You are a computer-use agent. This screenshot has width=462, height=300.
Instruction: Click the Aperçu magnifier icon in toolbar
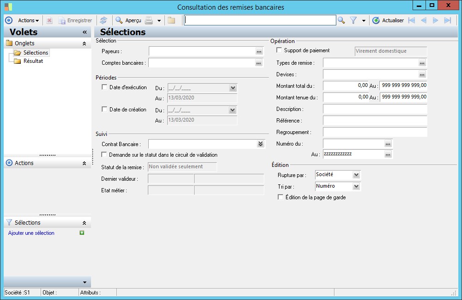119,20
